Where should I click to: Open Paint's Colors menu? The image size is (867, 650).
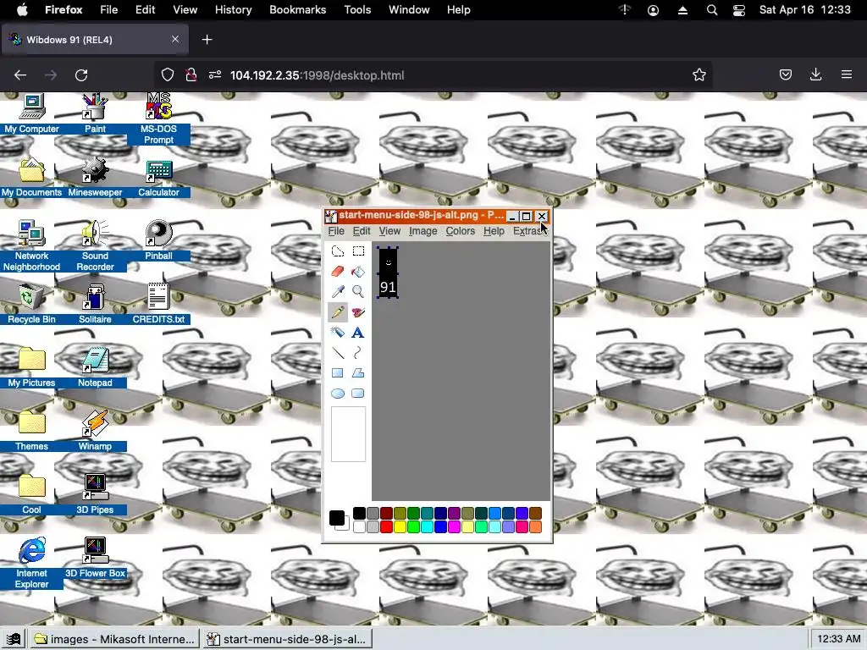460,231
